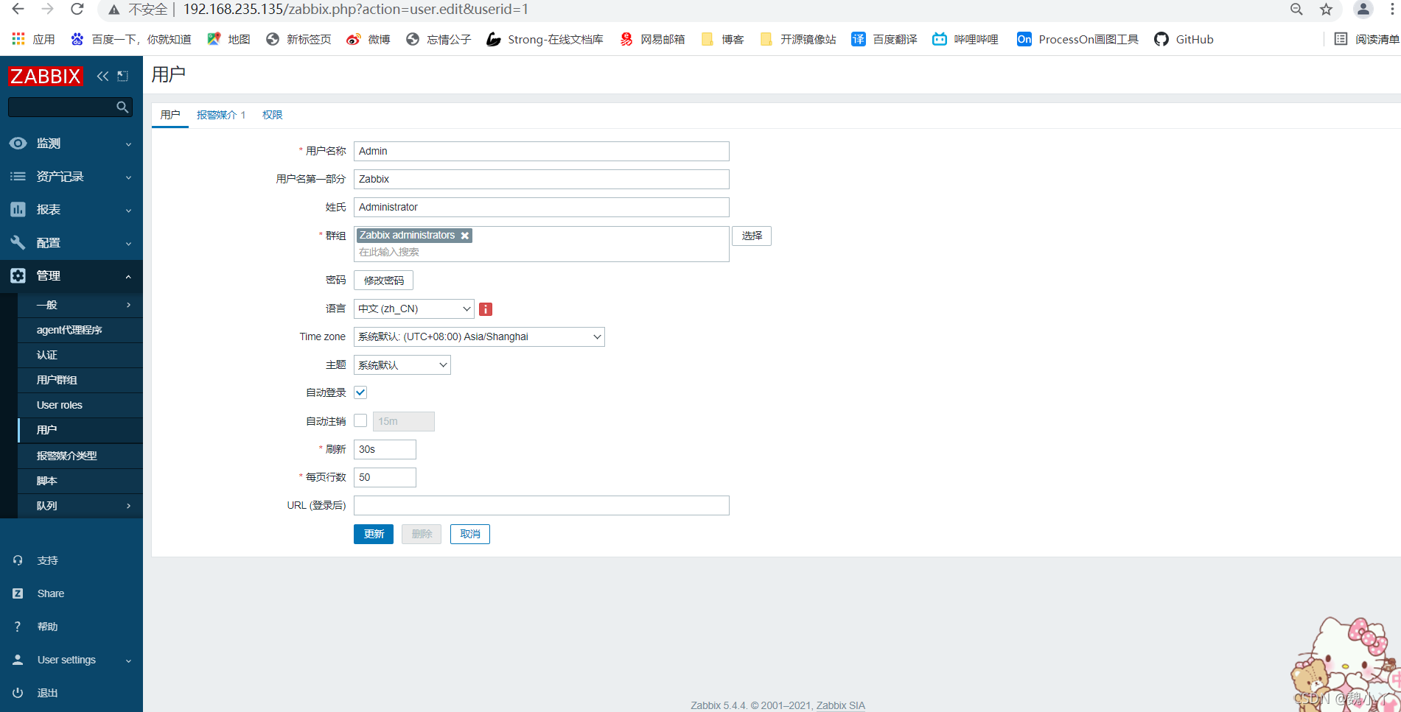Open 用户群组 menu item
The height and width of the screenshot is (712, 1401).
click(80, 380)
